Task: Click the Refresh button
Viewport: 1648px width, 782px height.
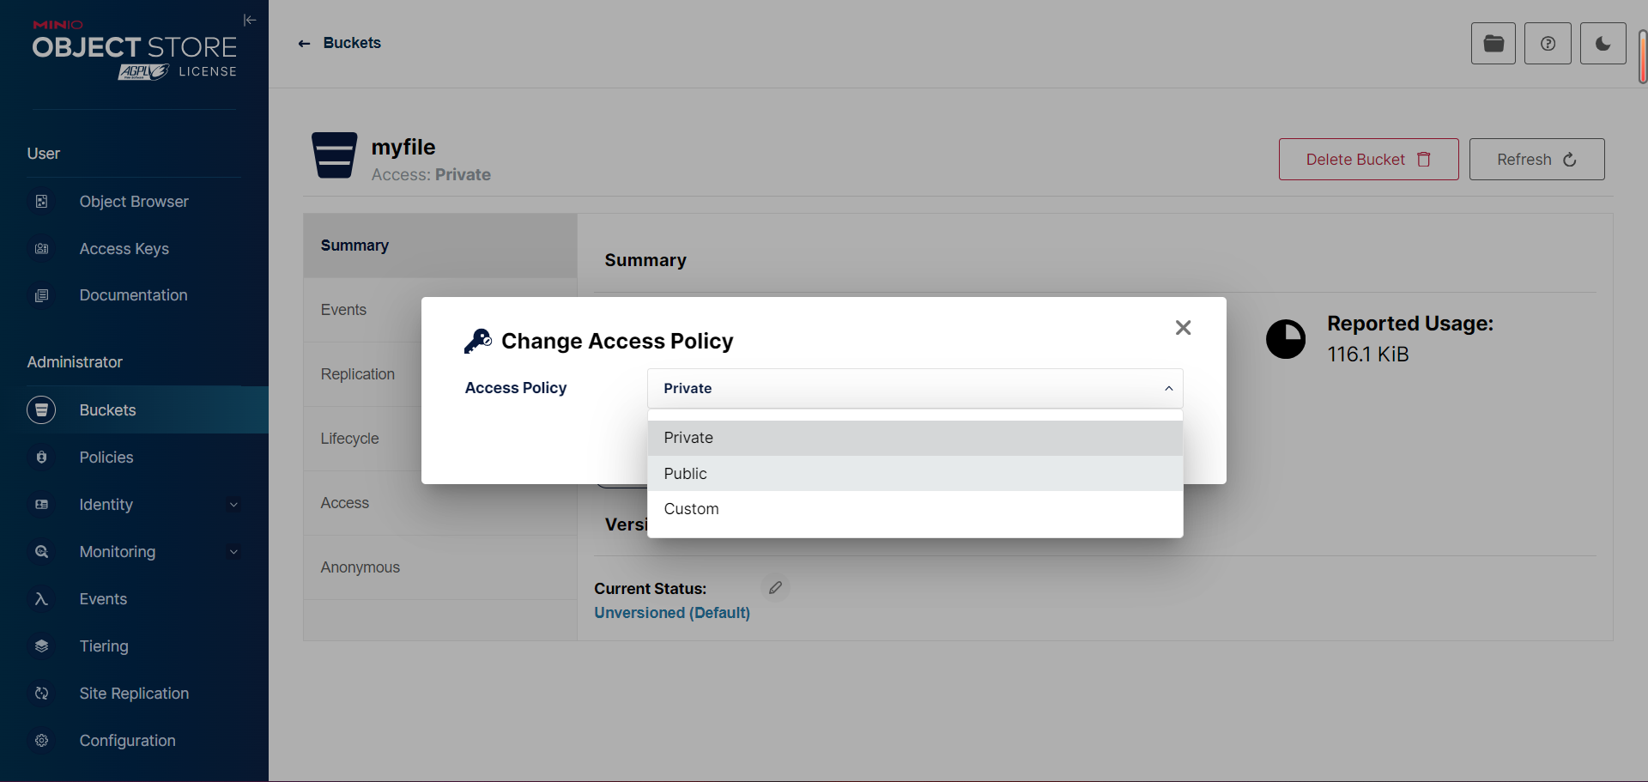Action: [1536, 160]
